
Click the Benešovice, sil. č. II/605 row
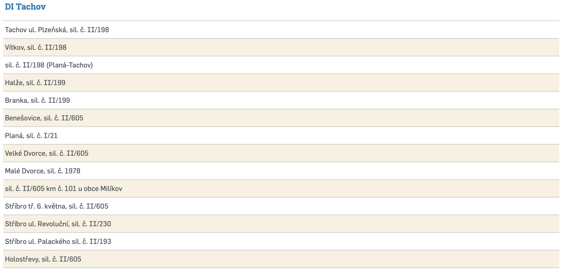pos(44,118)
